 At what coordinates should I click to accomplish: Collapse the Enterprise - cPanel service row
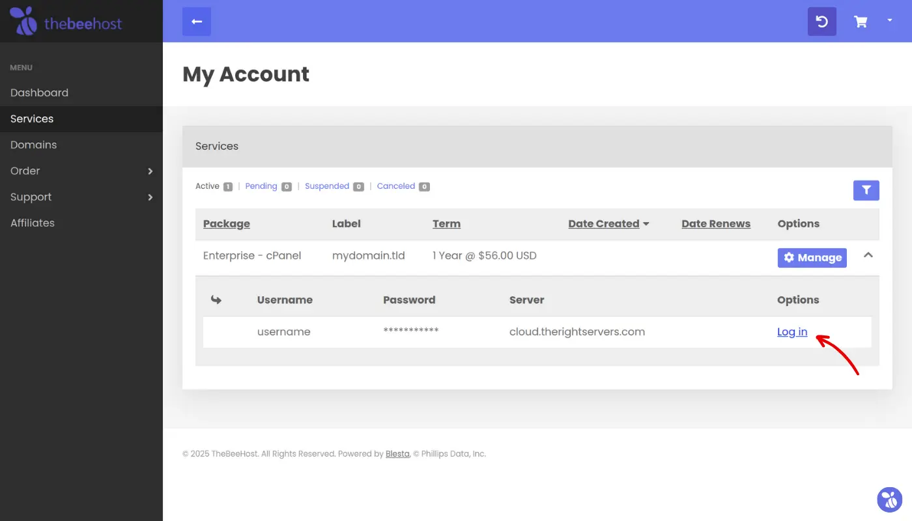click(x=868, y=256)
